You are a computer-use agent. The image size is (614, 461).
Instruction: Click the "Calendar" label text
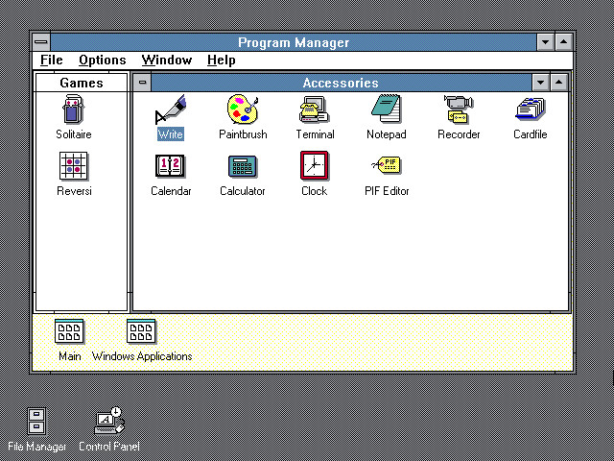[x=171, y=191]
